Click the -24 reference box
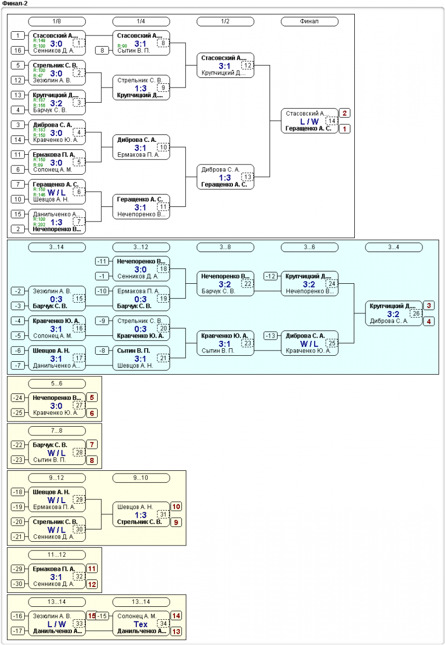445x645 pixels. (x=18, y=398)
